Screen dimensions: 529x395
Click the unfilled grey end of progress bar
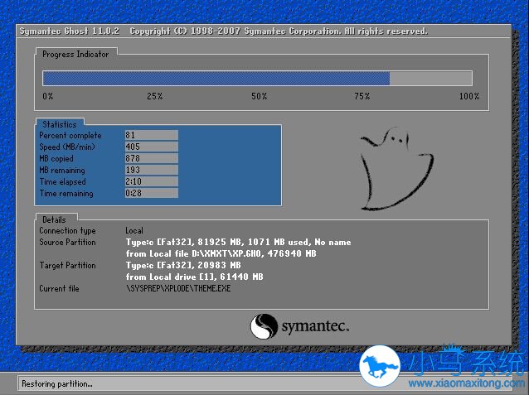click(x=431, y=78)
